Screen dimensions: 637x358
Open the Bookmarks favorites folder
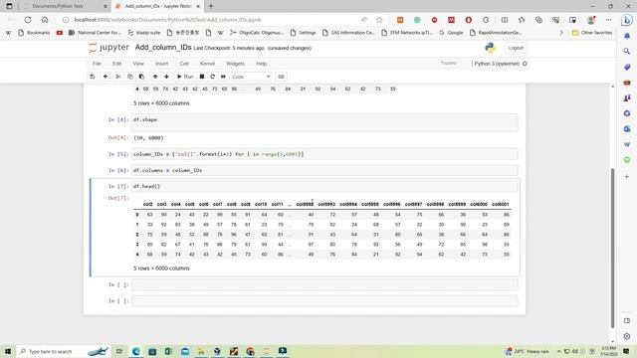(34, 33)
